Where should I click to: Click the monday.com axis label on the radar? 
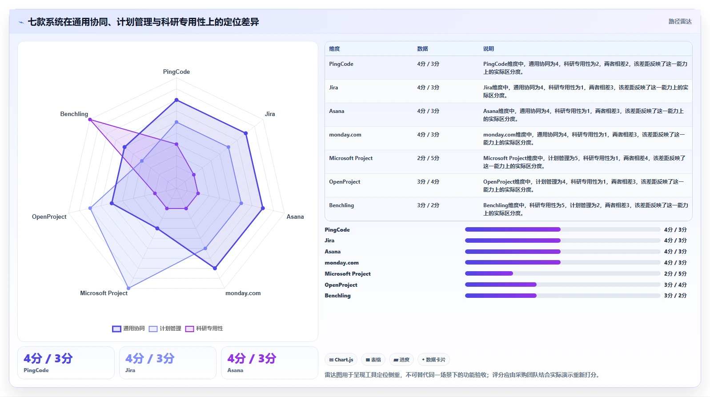point(243,293)
